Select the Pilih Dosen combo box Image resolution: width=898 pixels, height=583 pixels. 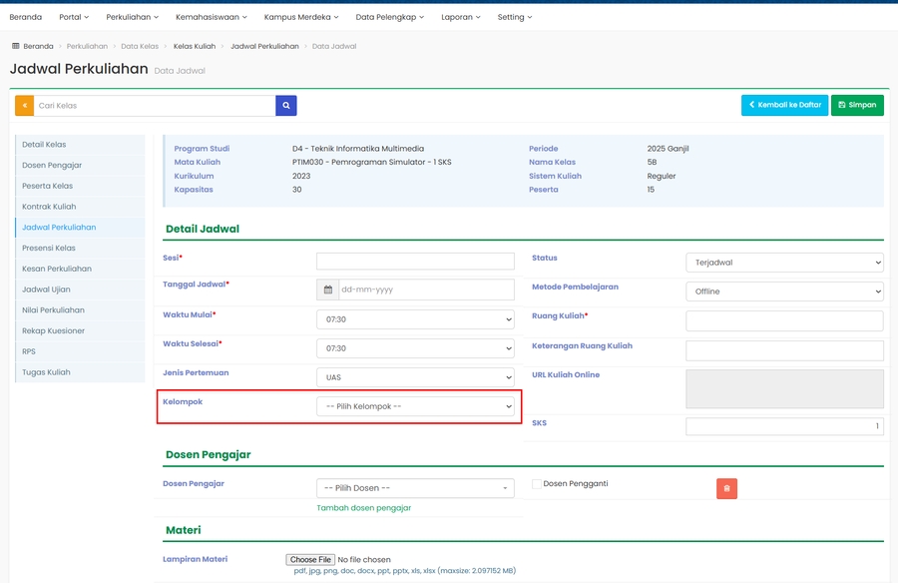point(415,488)
